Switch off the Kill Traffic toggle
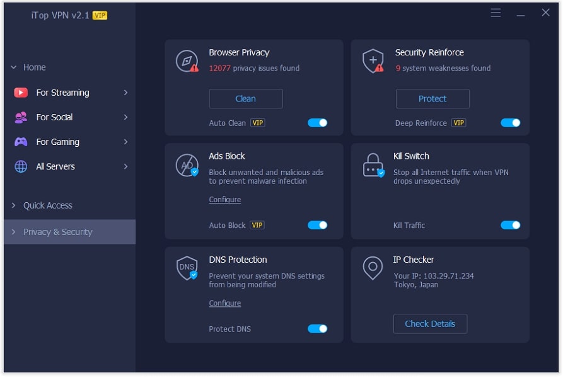 (x=511, y=225)
